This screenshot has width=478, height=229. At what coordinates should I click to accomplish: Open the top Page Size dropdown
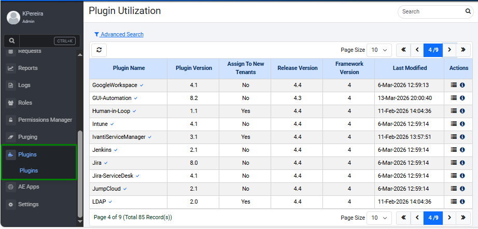(379, 50)
